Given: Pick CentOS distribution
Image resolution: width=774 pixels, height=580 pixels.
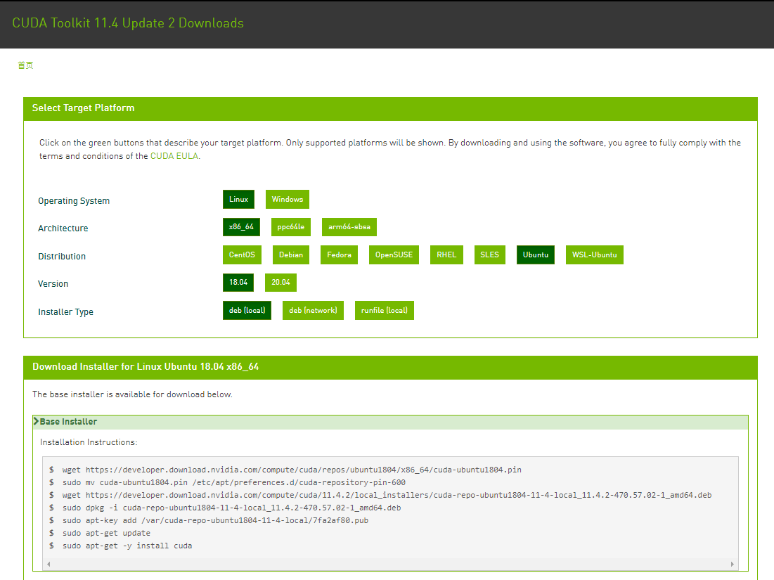Looking at the screenshot, I should click(x=242, y=254).
